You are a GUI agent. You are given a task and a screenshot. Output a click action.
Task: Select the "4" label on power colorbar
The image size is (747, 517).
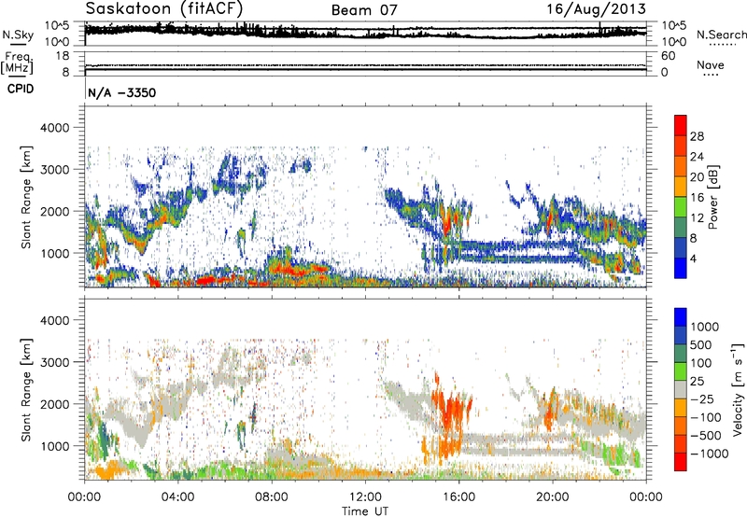[693, 259]
